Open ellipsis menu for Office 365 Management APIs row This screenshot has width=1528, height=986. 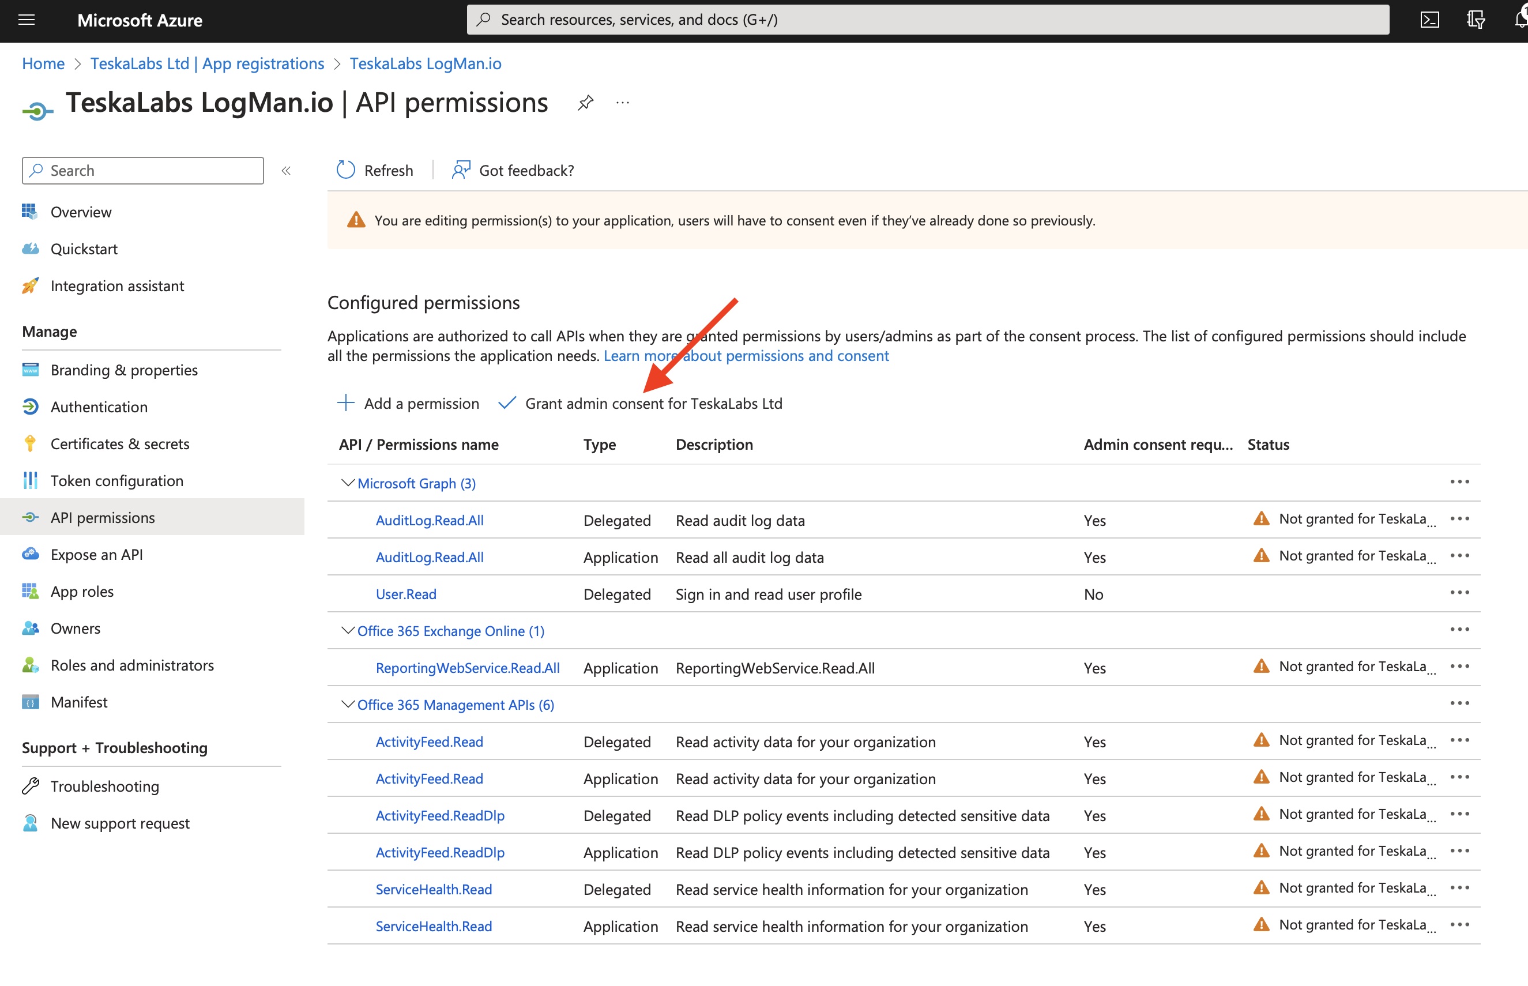(1459, 703)
